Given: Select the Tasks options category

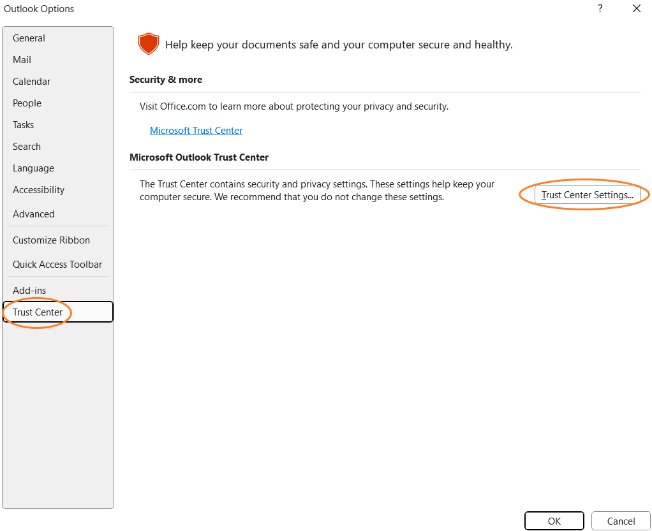Looking at the screenshot, I should tap(23, 124).
